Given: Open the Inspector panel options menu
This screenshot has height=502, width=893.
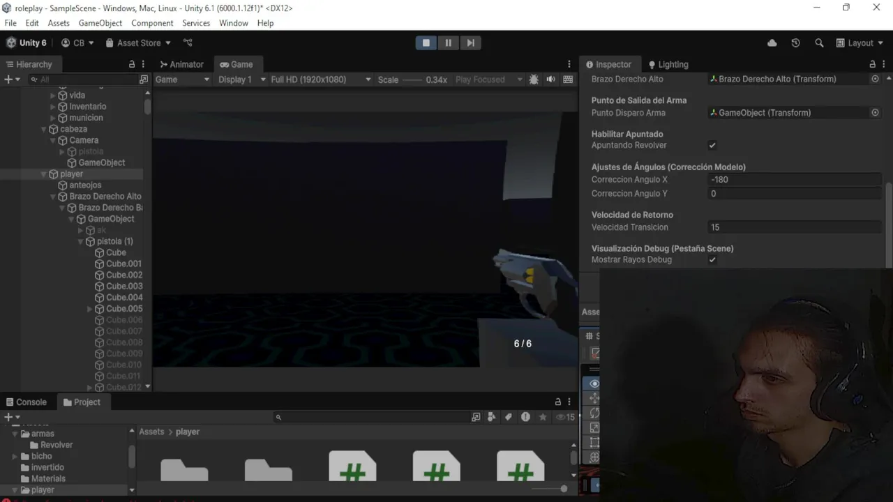Looking at the screenshot, I should pos(885,64).
